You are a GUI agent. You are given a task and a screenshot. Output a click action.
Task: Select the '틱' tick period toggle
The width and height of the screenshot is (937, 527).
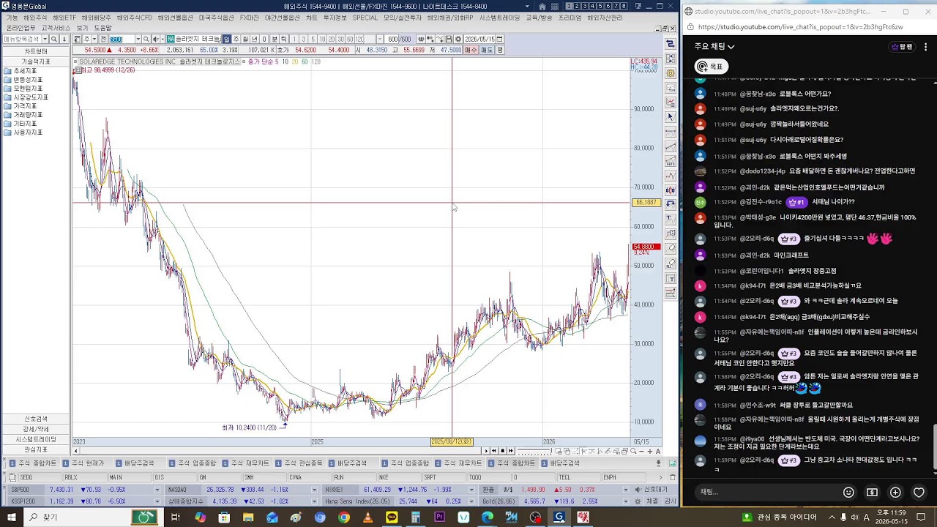pos(283,39)
